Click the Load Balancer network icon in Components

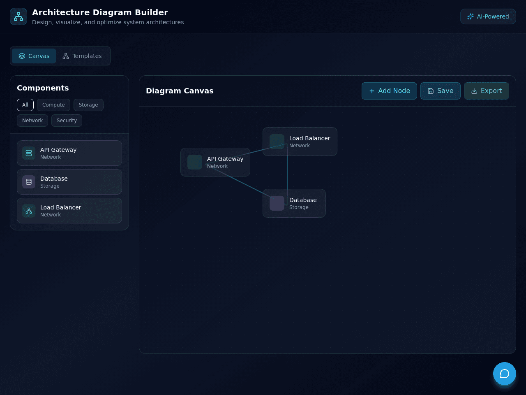29,211
